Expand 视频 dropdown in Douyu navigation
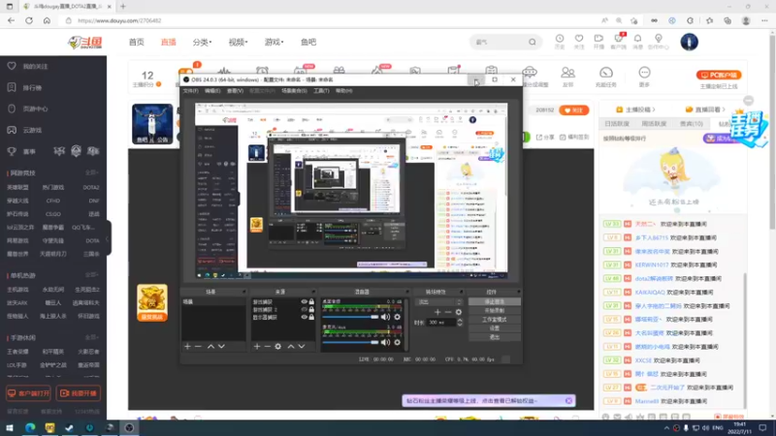 pyautogui.click(x=238, y=43)
